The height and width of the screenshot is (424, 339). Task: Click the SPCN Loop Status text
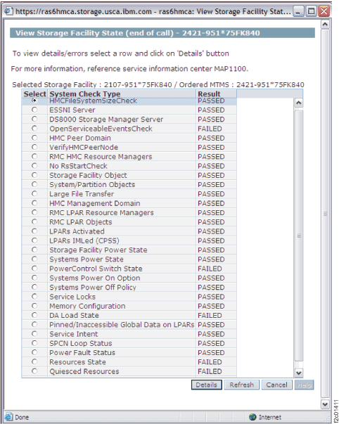(81, 343)
